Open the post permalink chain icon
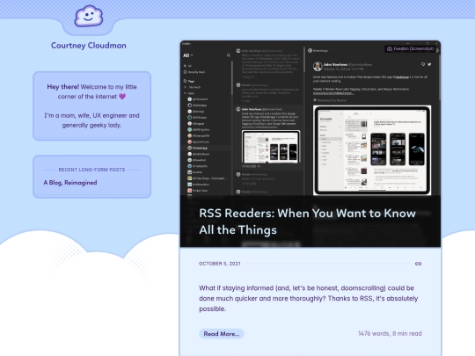The image size is (475, 356). pyautogui.click(x=418, y=264)
